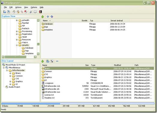Viewport: 157px width, 113px height.
Task: Open the tools configuration wrench icon
Action: tap(31, 12)
